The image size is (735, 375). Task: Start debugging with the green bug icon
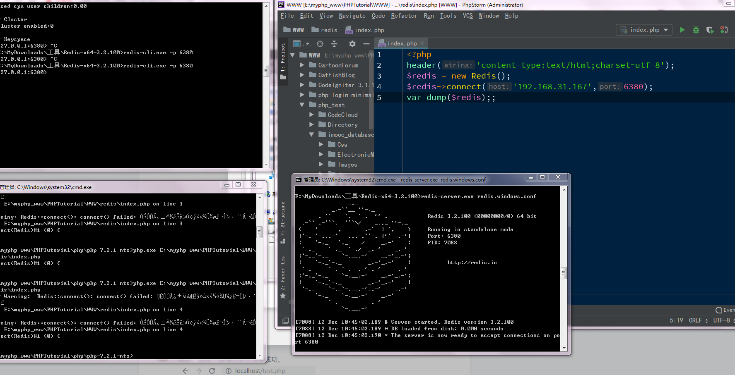pos(696,30)
